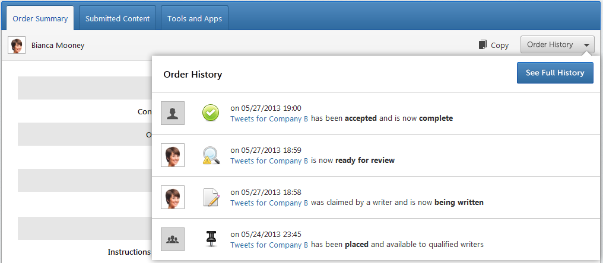
Task: Click the Copy documents icon
Action: (x=483, y=45)
